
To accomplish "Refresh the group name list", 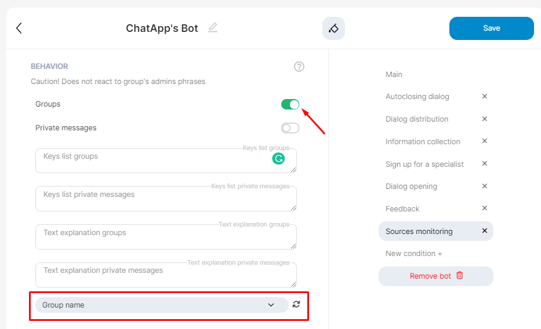I will [x=296, y=305].
